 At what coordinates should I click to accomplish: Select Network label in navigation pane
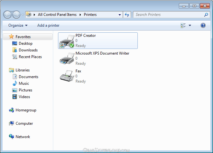tap(23, 136)
